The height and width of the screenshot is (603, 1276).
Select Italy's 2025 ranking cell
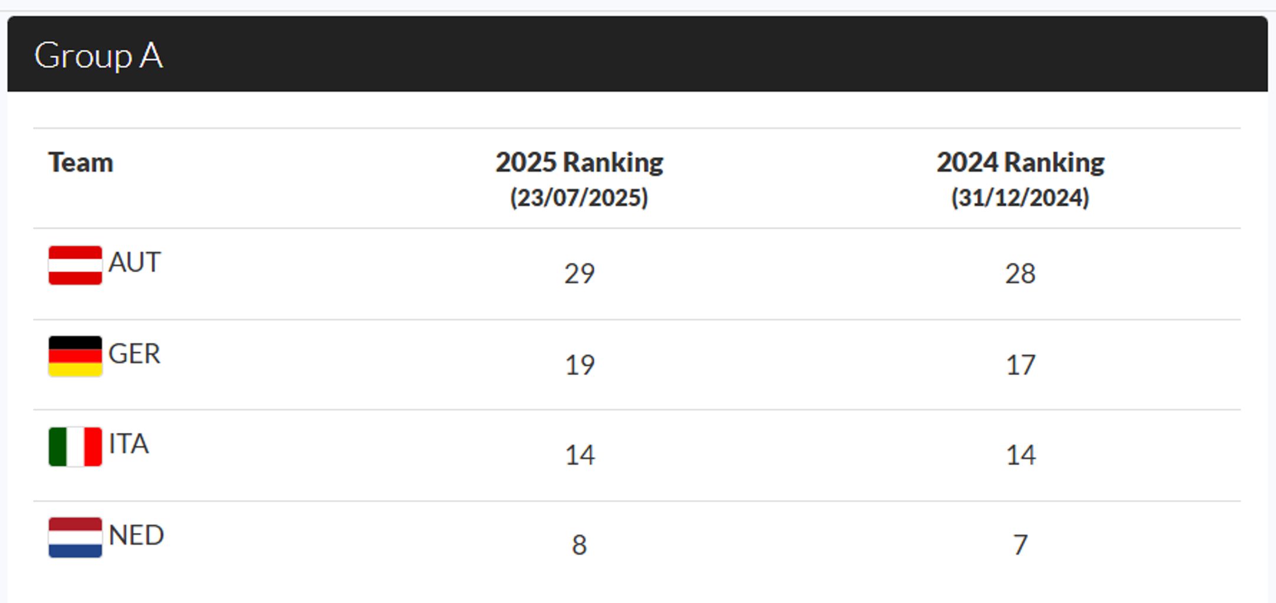pos(579,455)
